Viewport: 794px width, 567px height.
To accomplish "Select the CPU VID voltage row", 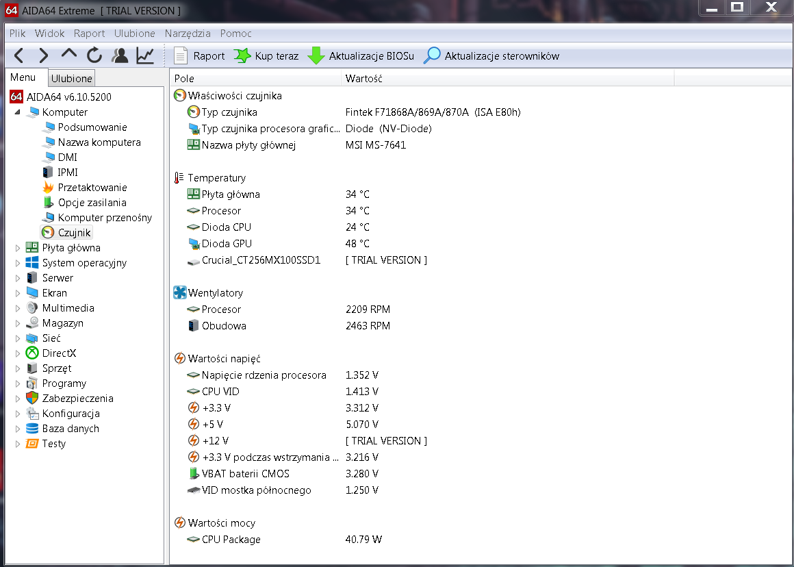I will (283, 392).
